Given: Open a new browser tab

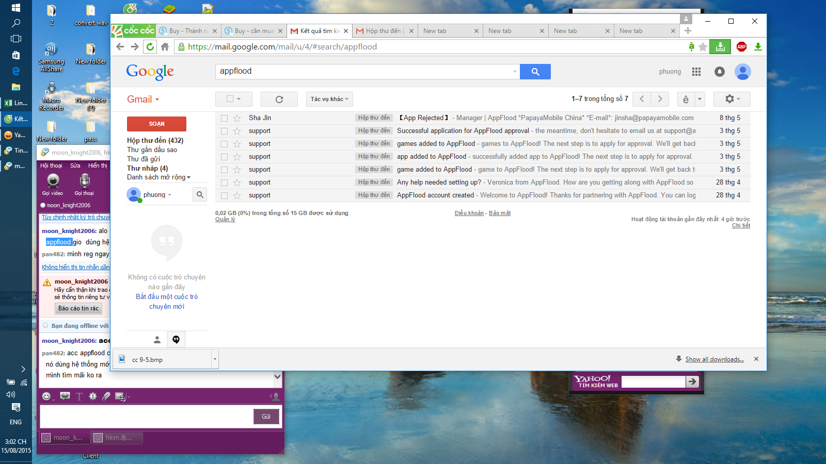Looking at the screenshot, I should click(688, 30).
